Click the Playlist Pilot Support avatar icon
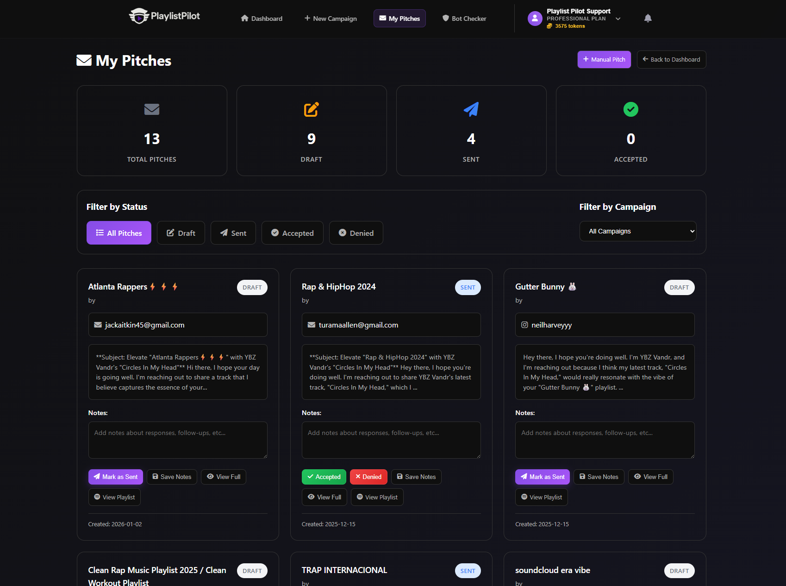 click(x=534, y=18)
